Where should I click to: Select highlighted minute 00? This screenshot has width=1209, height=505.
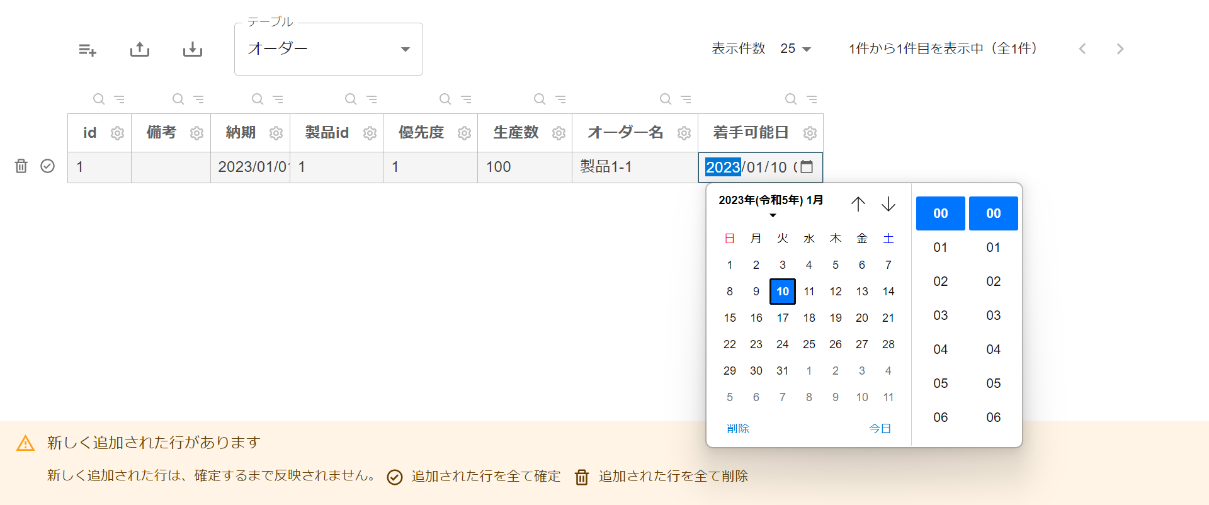pyautogui.click(x=994, y=213)
